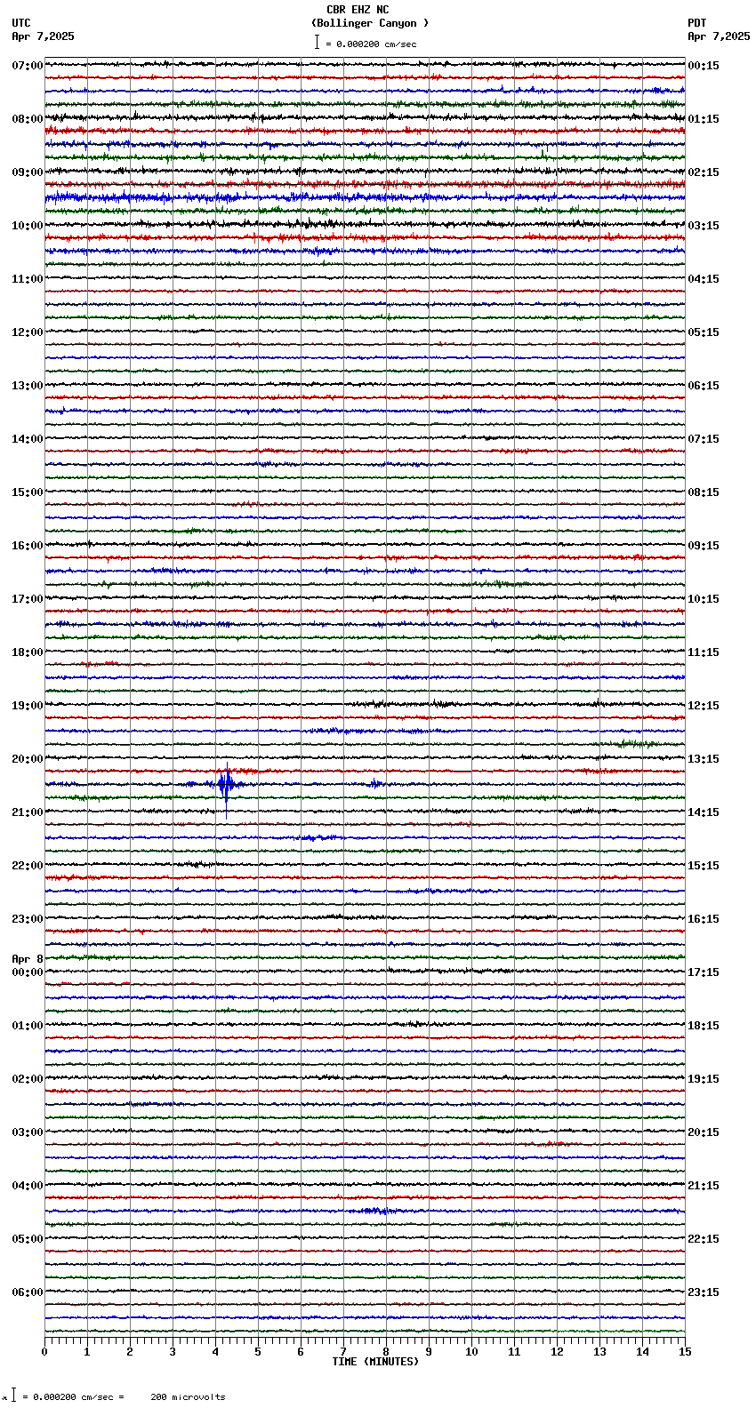Click the '15:15' PDT time label

[x=704, y=866]
